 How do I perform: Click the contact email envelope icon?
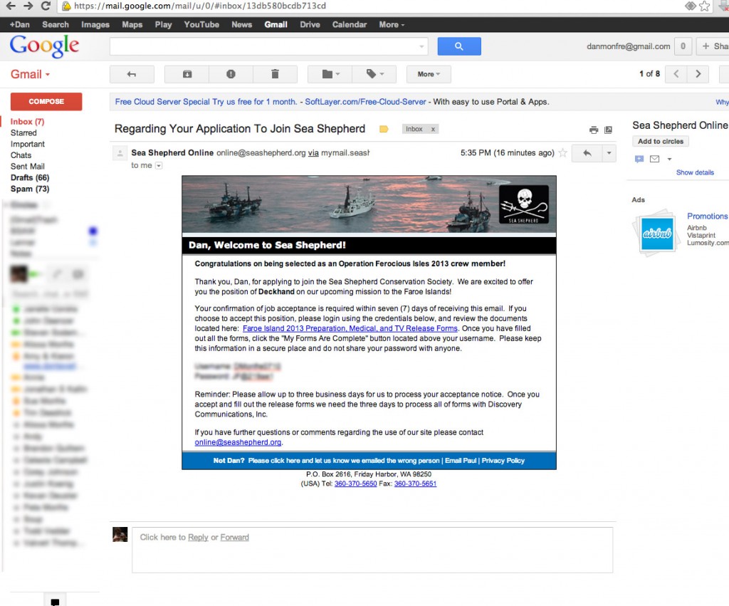pyautogui.click(x=655, y=159)
